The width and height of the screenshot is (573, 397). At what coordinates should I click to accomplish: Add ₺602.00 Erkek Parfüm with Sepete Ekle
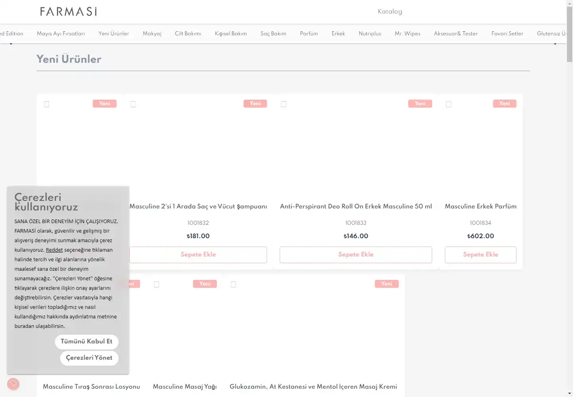tap(481, 255)
